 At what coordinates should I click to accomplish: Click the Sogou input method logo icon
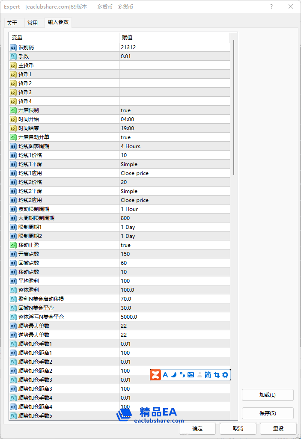(x=155, y=375)
